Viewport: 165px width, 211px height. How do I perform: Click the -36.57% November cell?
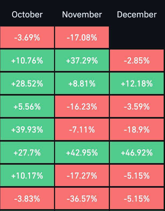pyautogui.click(x=82, y=199)
